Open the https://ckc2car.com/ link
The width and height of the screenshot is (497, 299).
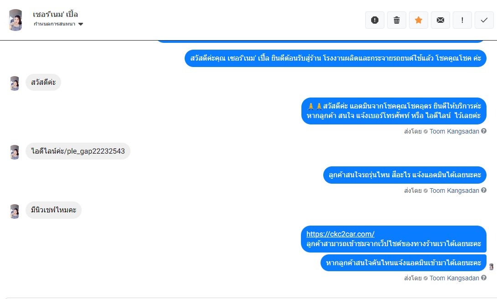[x=340, y=234]
